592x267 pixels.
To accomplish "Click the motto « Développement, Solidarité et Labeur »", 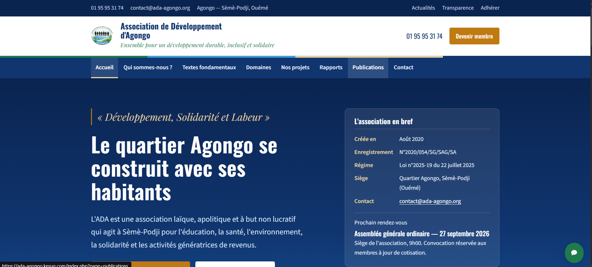I will [184, 117].
